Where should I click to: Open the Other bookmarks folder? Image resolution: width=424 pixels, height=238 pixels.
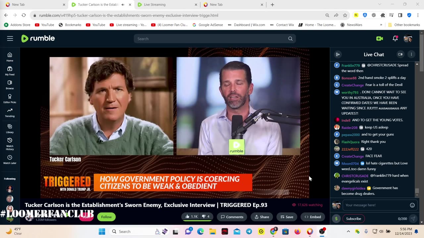(404, 25)
